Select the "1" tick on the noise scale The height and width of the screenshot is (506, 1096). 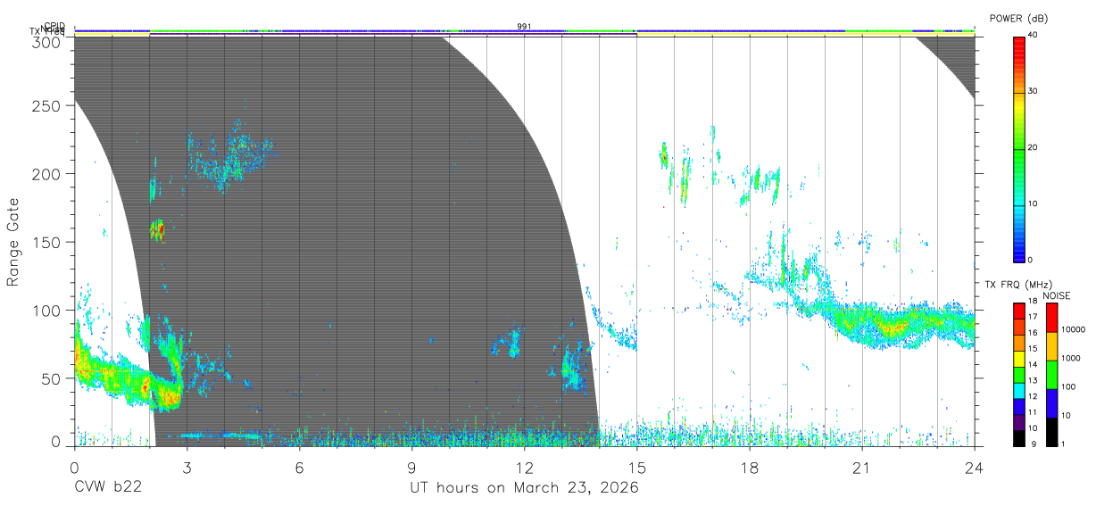(x=1063, y=444)
